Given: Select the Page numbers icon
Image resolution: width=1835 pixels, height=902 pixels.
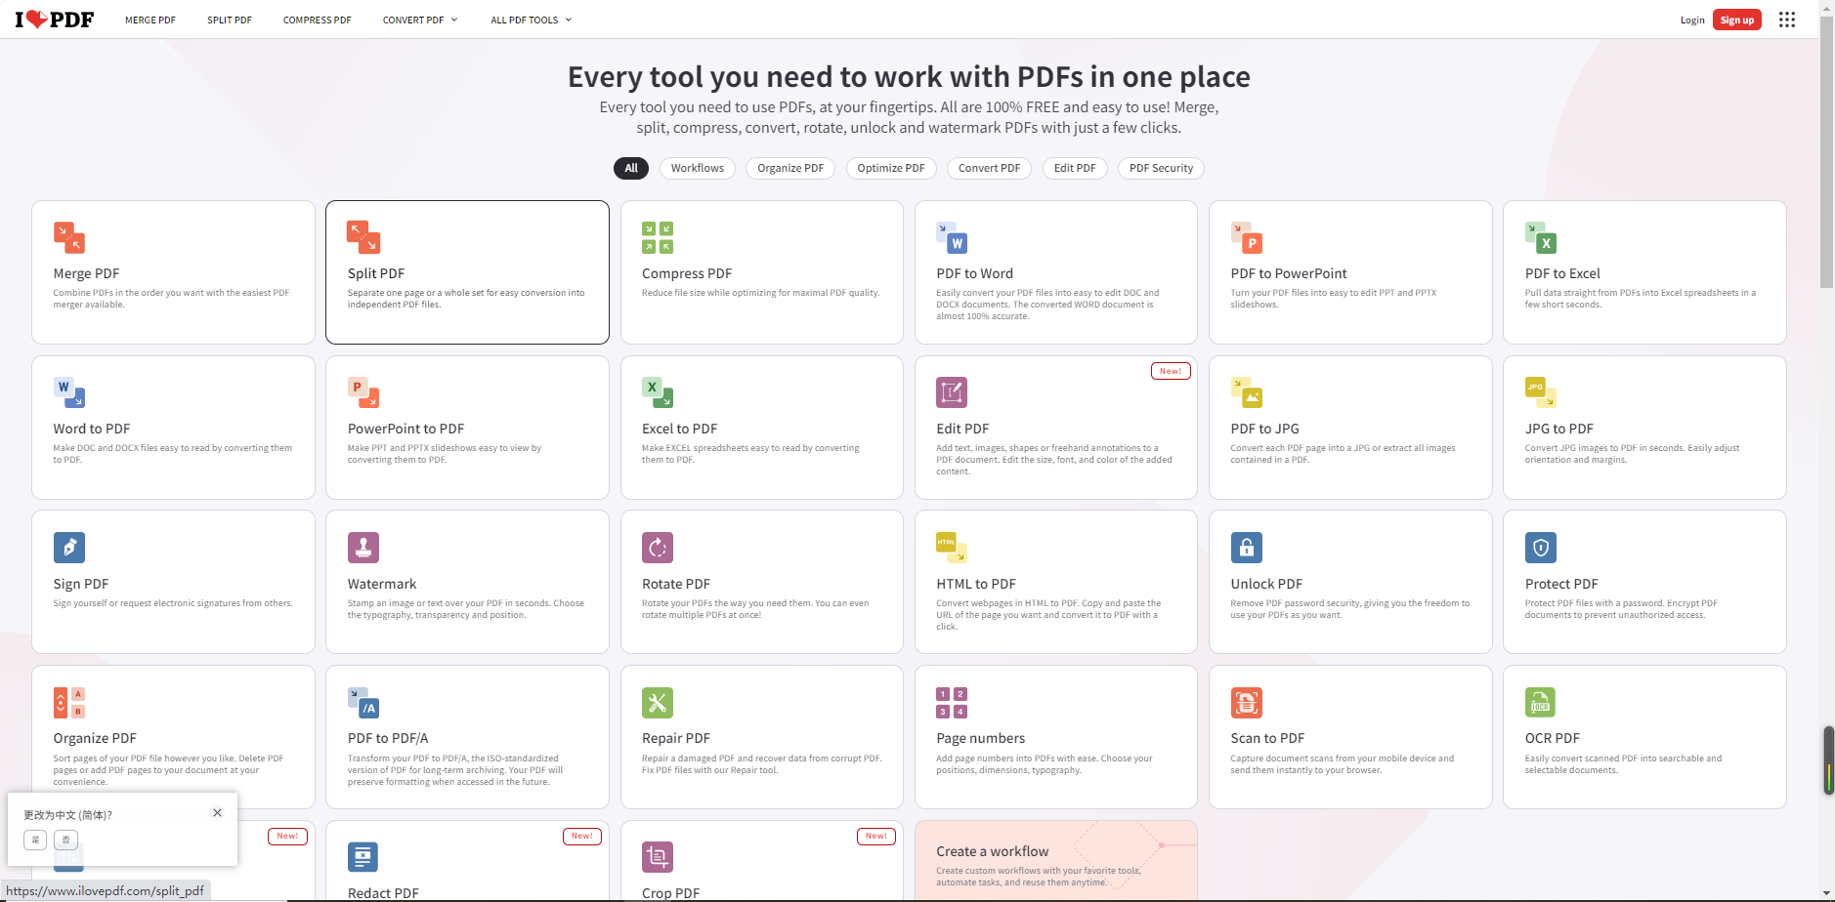Looking at the screenshot, I should 952,703.
